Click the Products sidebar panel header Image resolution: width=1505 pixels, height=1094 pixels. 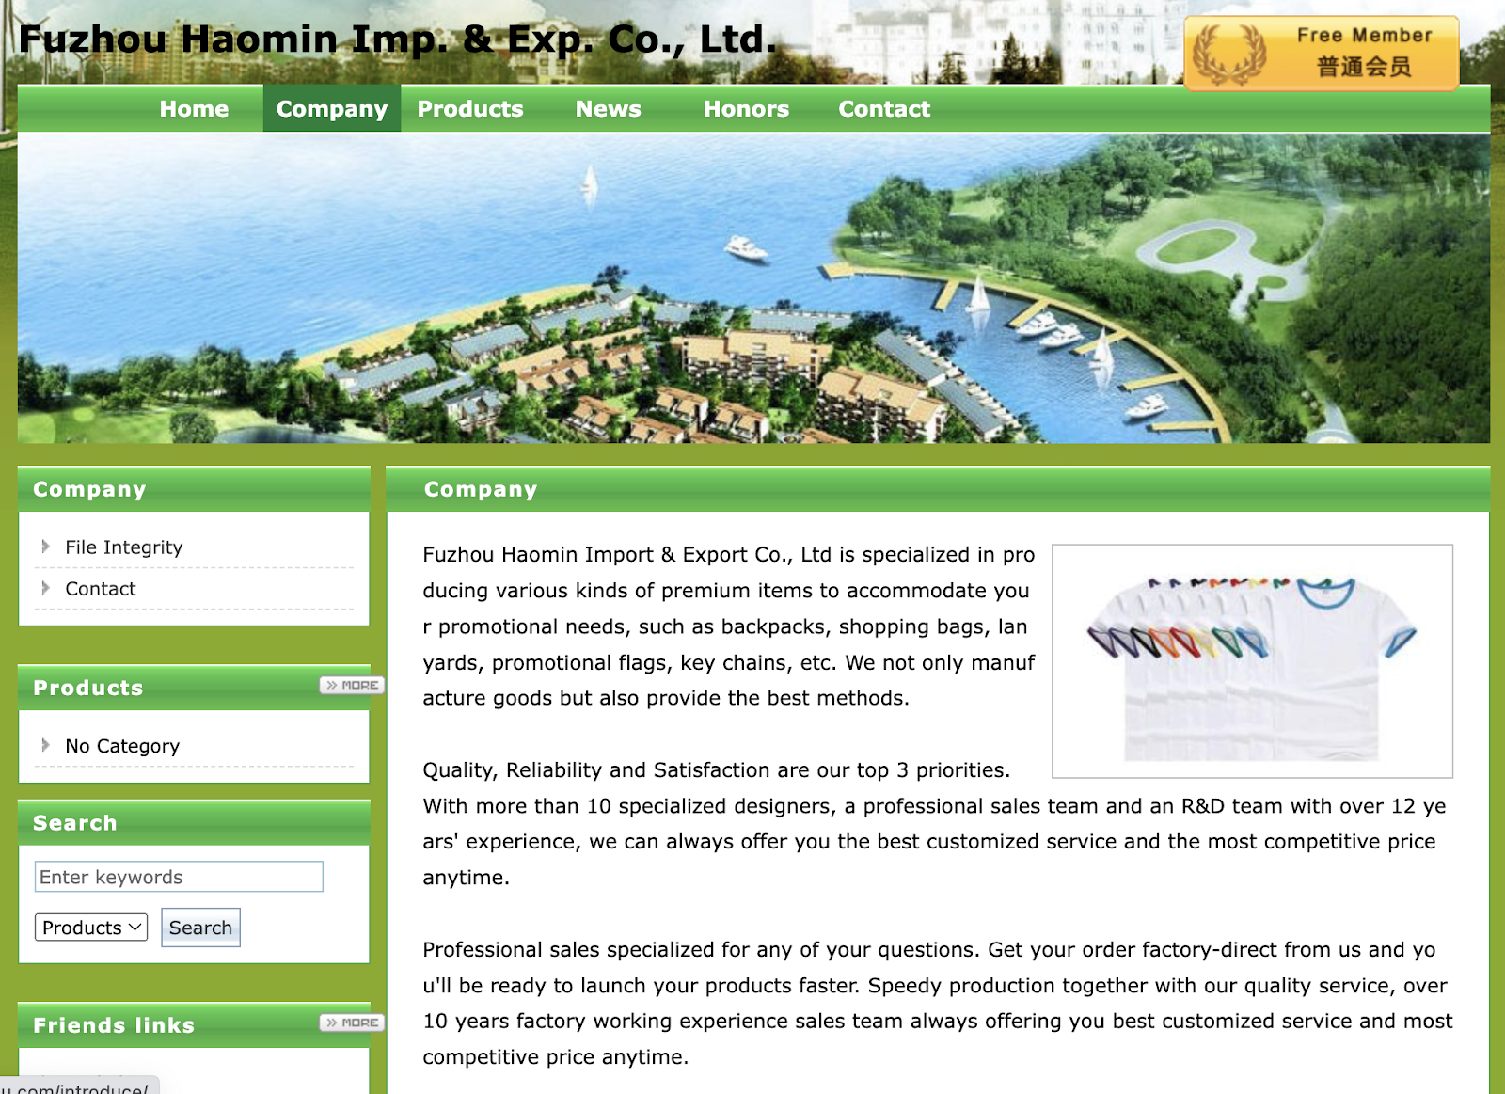[194, 688]
